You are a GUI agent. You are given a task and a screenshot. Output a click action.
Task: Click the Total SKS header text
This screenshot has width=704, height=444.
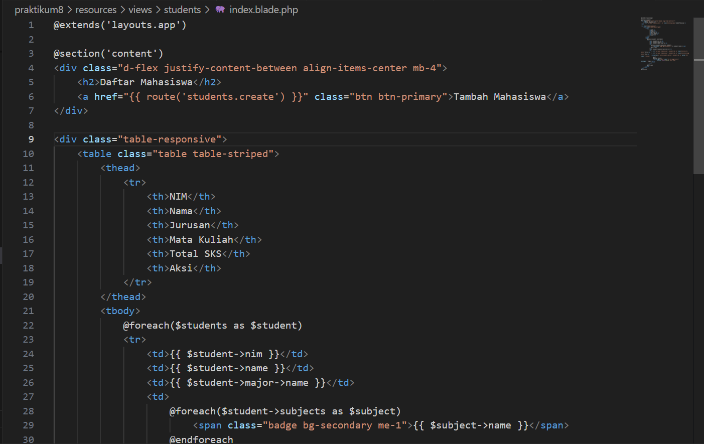click(195, 254)
